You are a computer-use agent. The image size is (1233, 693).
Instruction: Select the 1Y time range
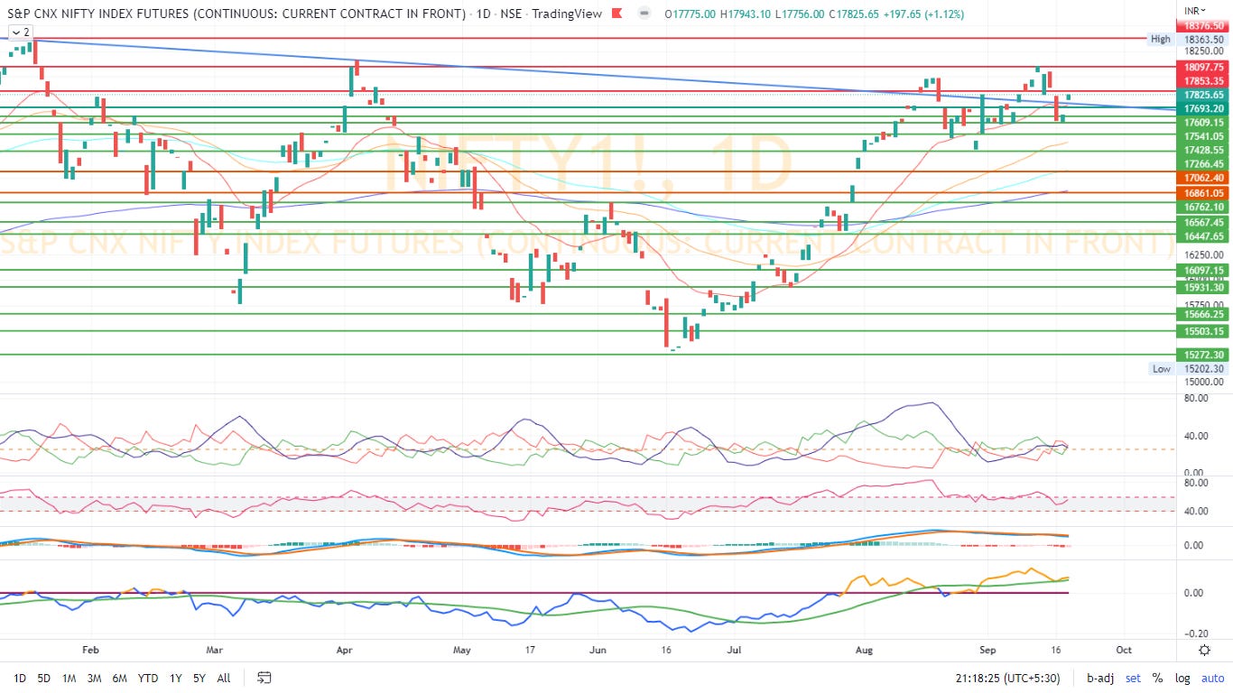[x=176, y=678]
